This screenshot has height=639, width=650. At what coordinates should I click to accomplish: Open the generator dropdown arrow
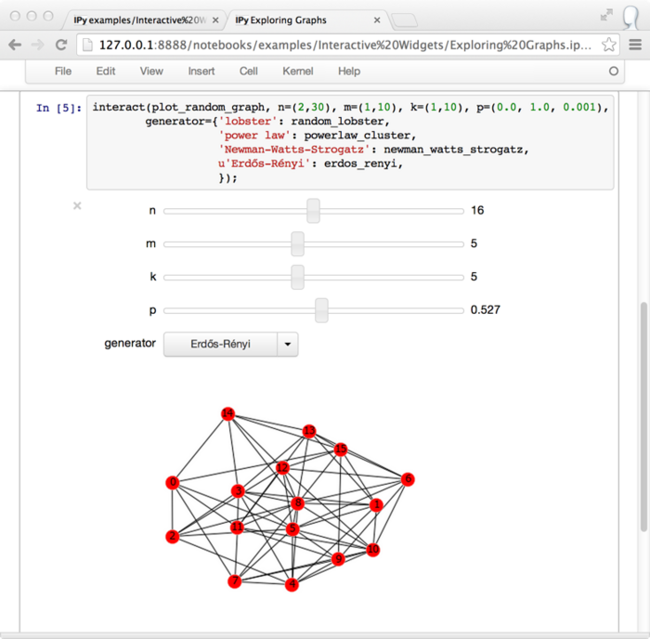pos(288,345)
